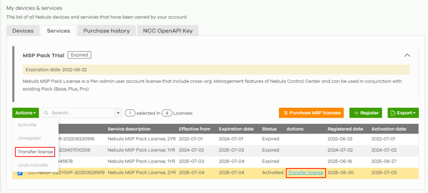Choose Undo transfer from Actions menu

pos(33,165)
